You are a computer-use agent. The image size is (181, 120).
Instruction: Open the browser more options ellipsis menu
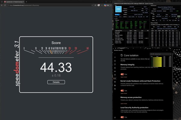pyautogui.click(x=102, y=5)
